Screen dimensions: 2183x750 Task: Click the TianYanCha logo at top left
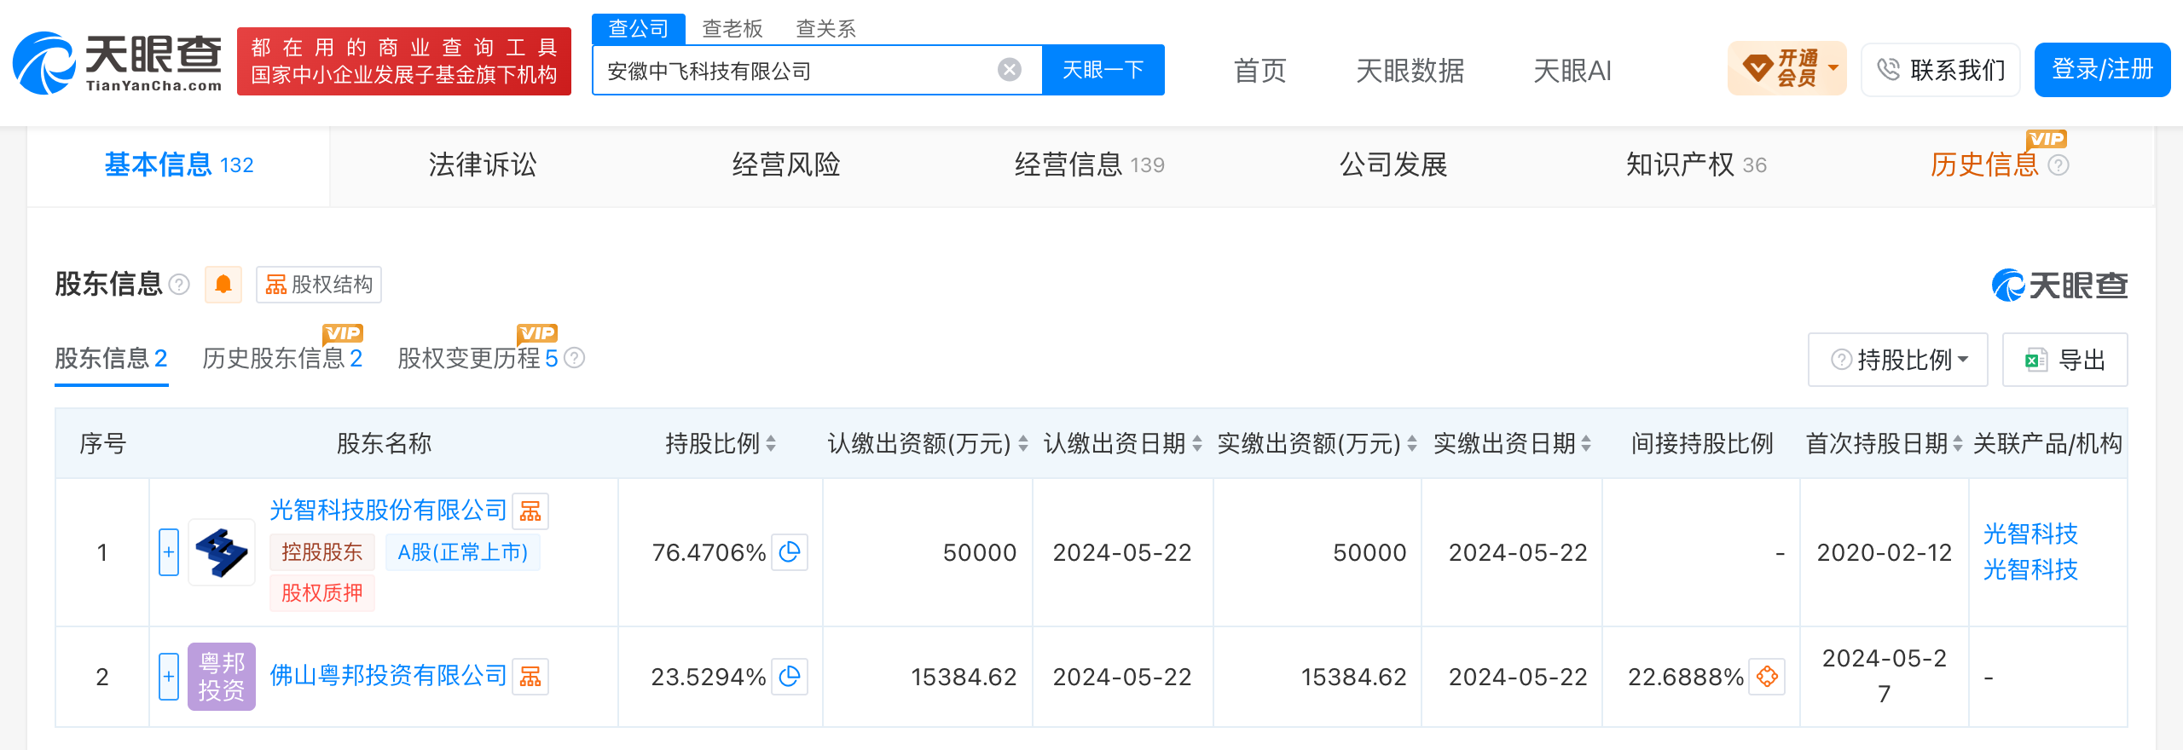pos(118,64)
